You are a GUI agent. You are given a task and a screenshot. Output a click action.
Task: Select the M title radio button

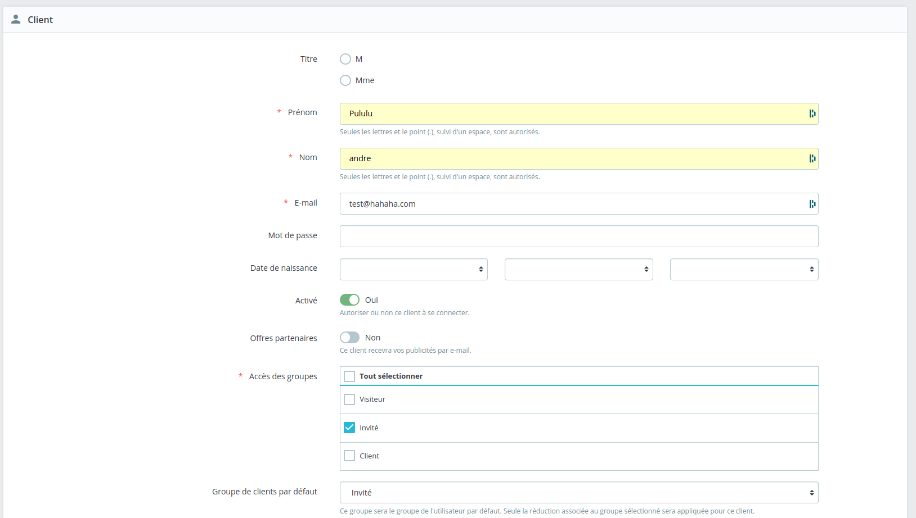tap(345, 58)
